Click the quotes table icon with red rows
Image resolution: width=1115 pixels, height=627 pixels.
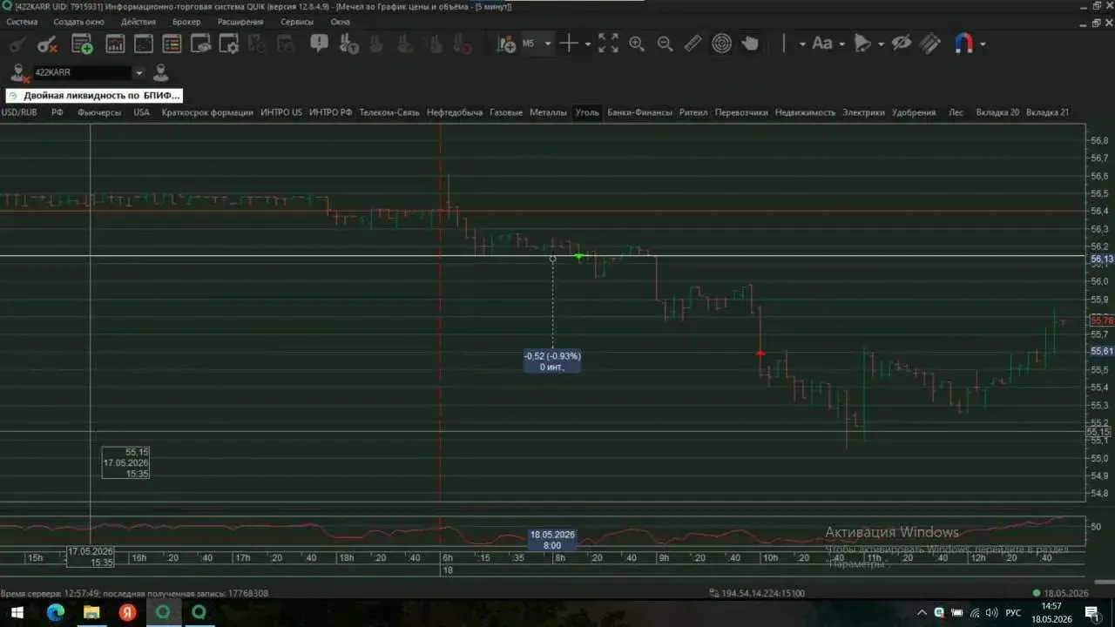(172, 44)
